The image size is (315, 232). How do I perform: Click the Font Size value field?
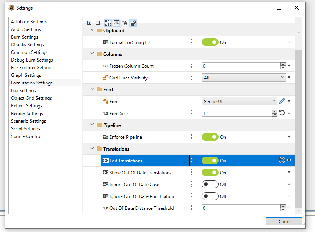point(237,113)
